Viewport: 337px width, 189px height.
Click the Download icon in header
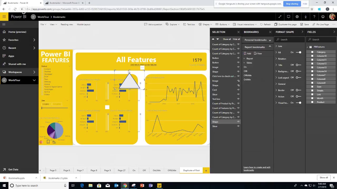click(306, 17)
